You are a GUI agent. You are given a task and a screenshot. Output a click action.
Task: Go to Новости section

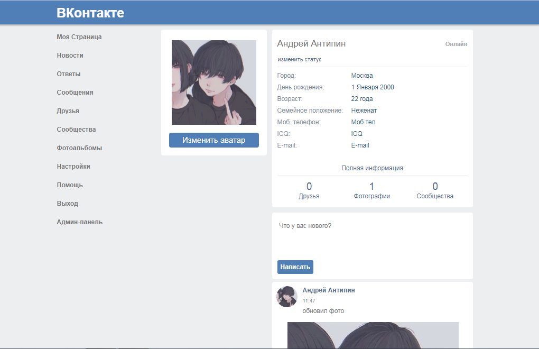pyautogui.click(x=70, y=56)
